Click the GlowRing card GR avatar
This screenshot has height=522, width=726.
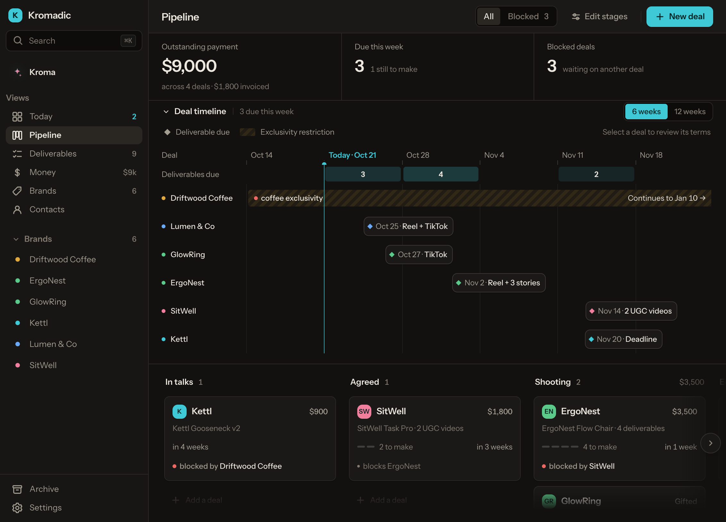[549, 501]
